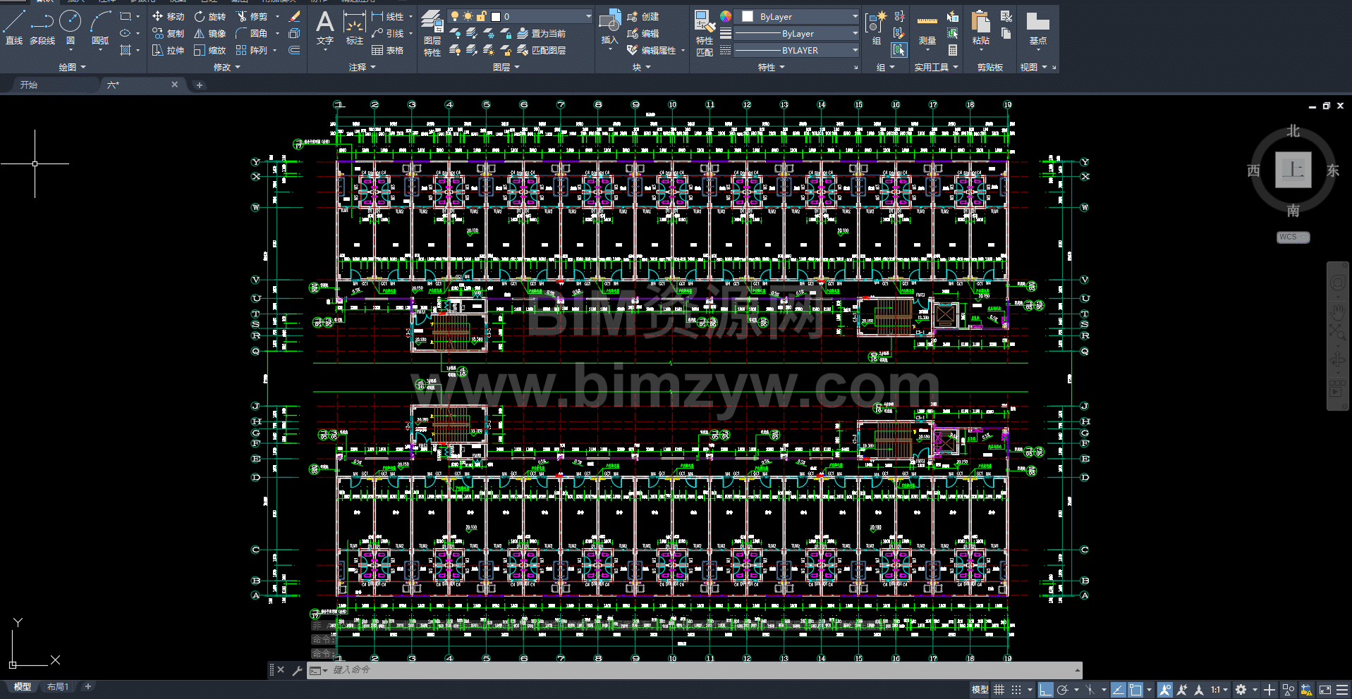
Task: Open the ByLayer lineweight dropdown
Action: tap(797, 33)
